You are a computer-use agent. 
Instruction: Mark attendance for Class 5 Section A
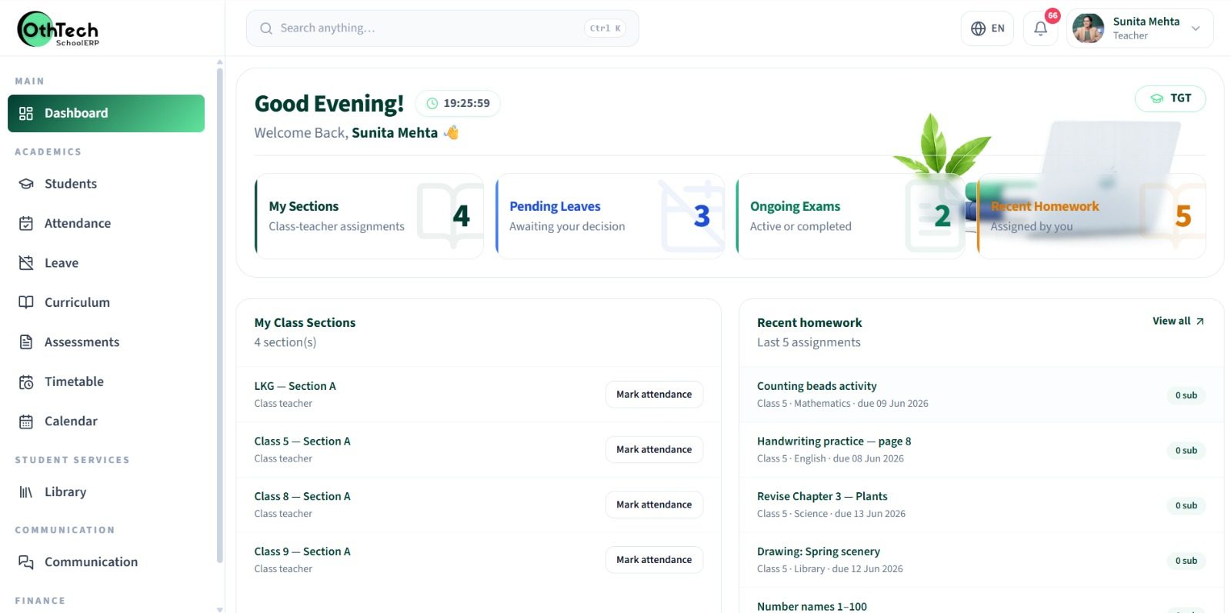(654, 450)
